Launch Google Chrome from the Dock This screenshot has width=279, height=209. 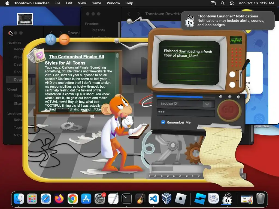pos(72,198)
